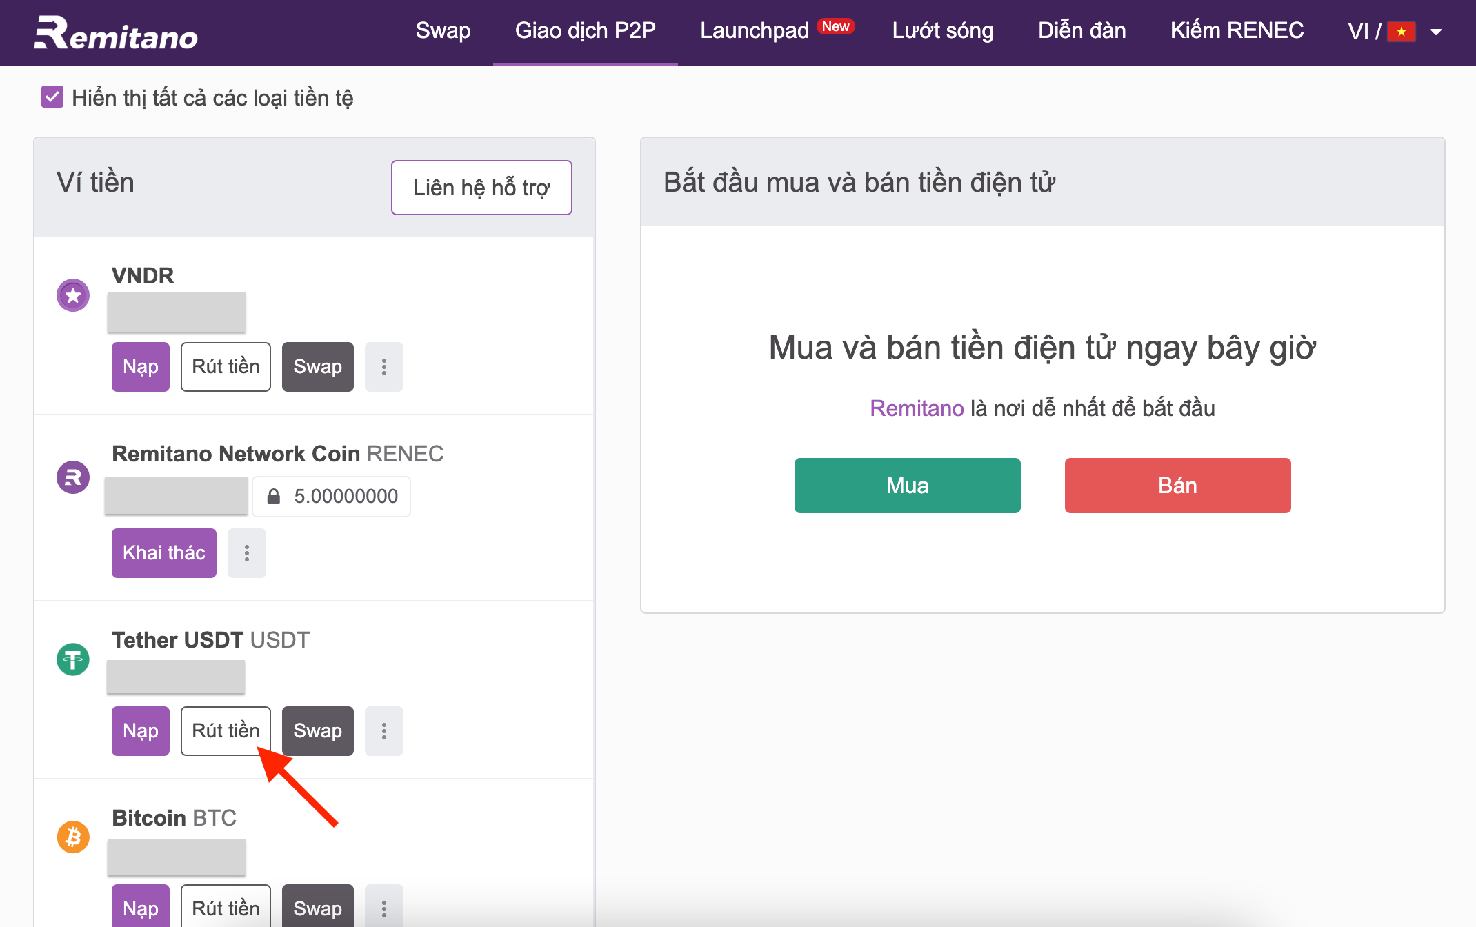Go to the Giao dịch P2P tab
Image resolution: width=1476 pixels, height=927 pixels.
pos(586,31)
